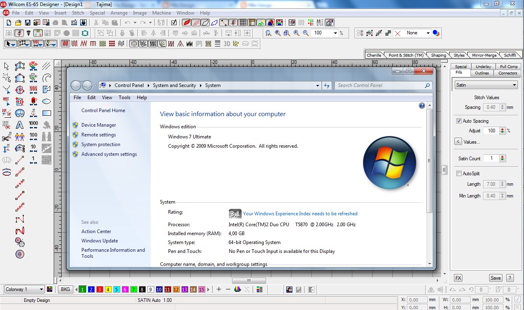
Task: Toggle the rulers and guides icon
Action: coord(252,23)
